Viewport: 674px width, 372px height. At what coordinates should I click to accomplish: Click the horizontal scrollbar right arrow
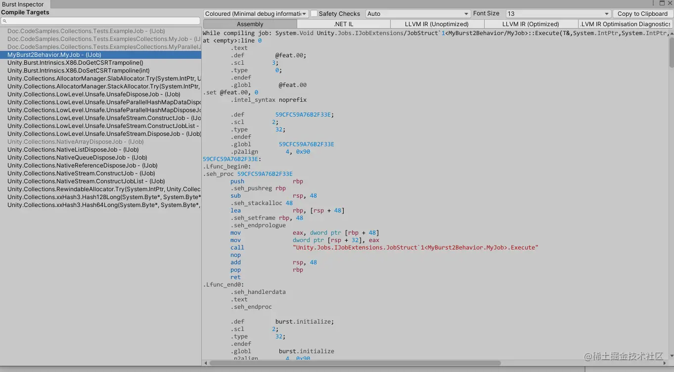666,363
